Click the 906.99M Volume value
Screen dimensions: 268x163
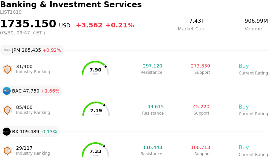click(256, 21)
